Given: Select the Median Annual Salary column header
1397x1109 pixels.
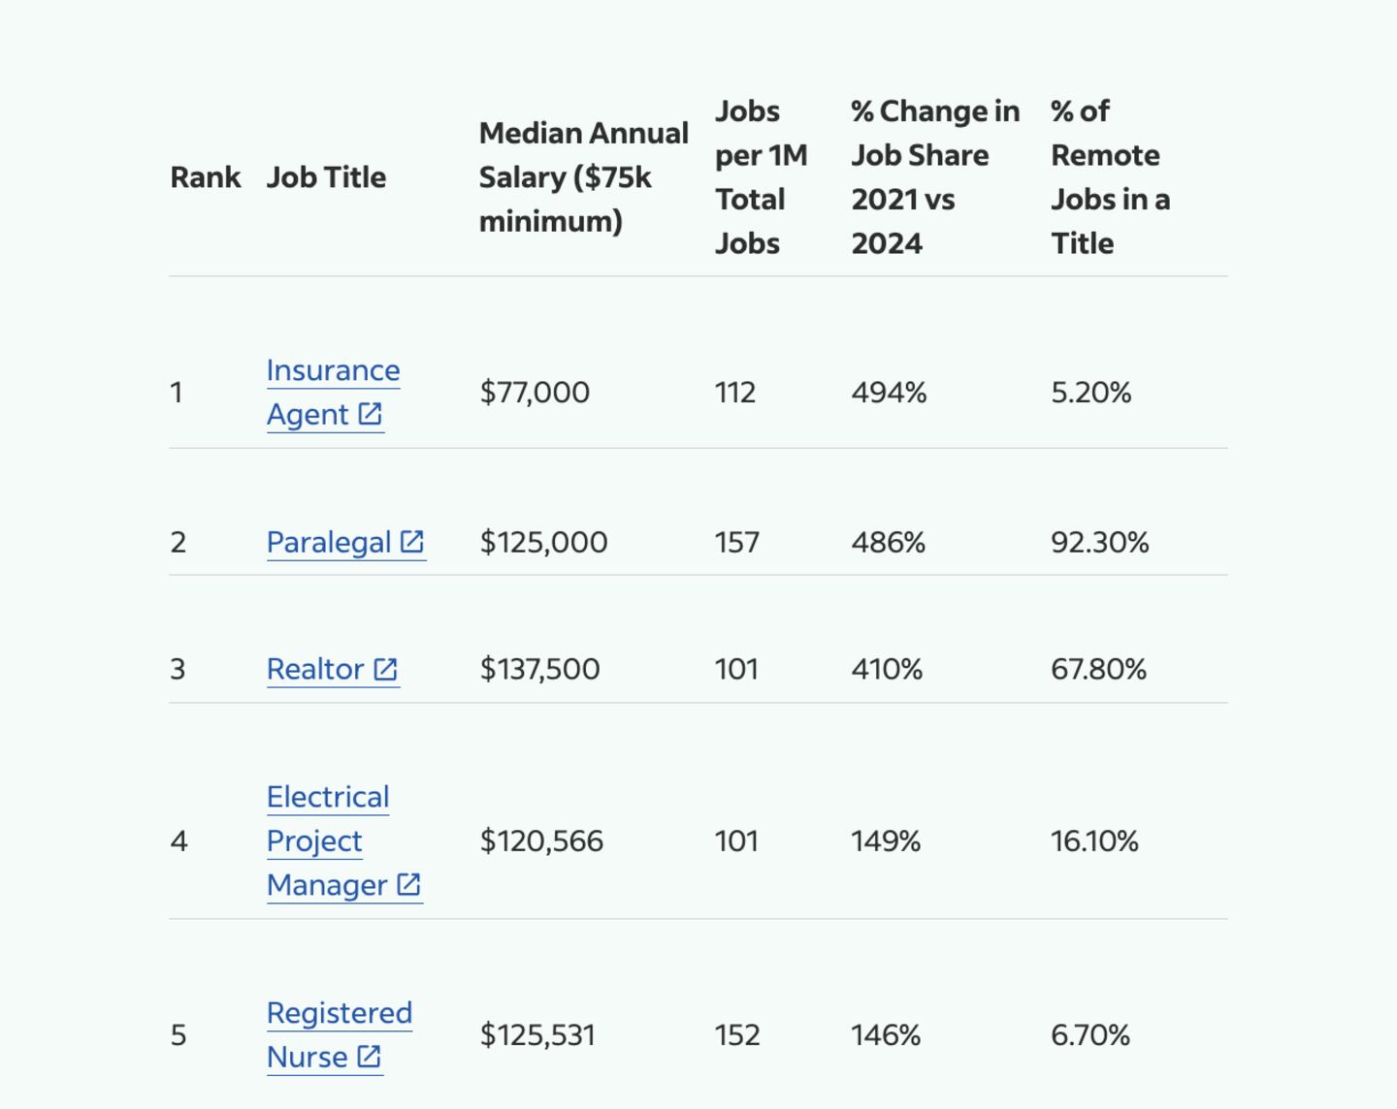Looking at the screenshot, I should tap(583, 177).
